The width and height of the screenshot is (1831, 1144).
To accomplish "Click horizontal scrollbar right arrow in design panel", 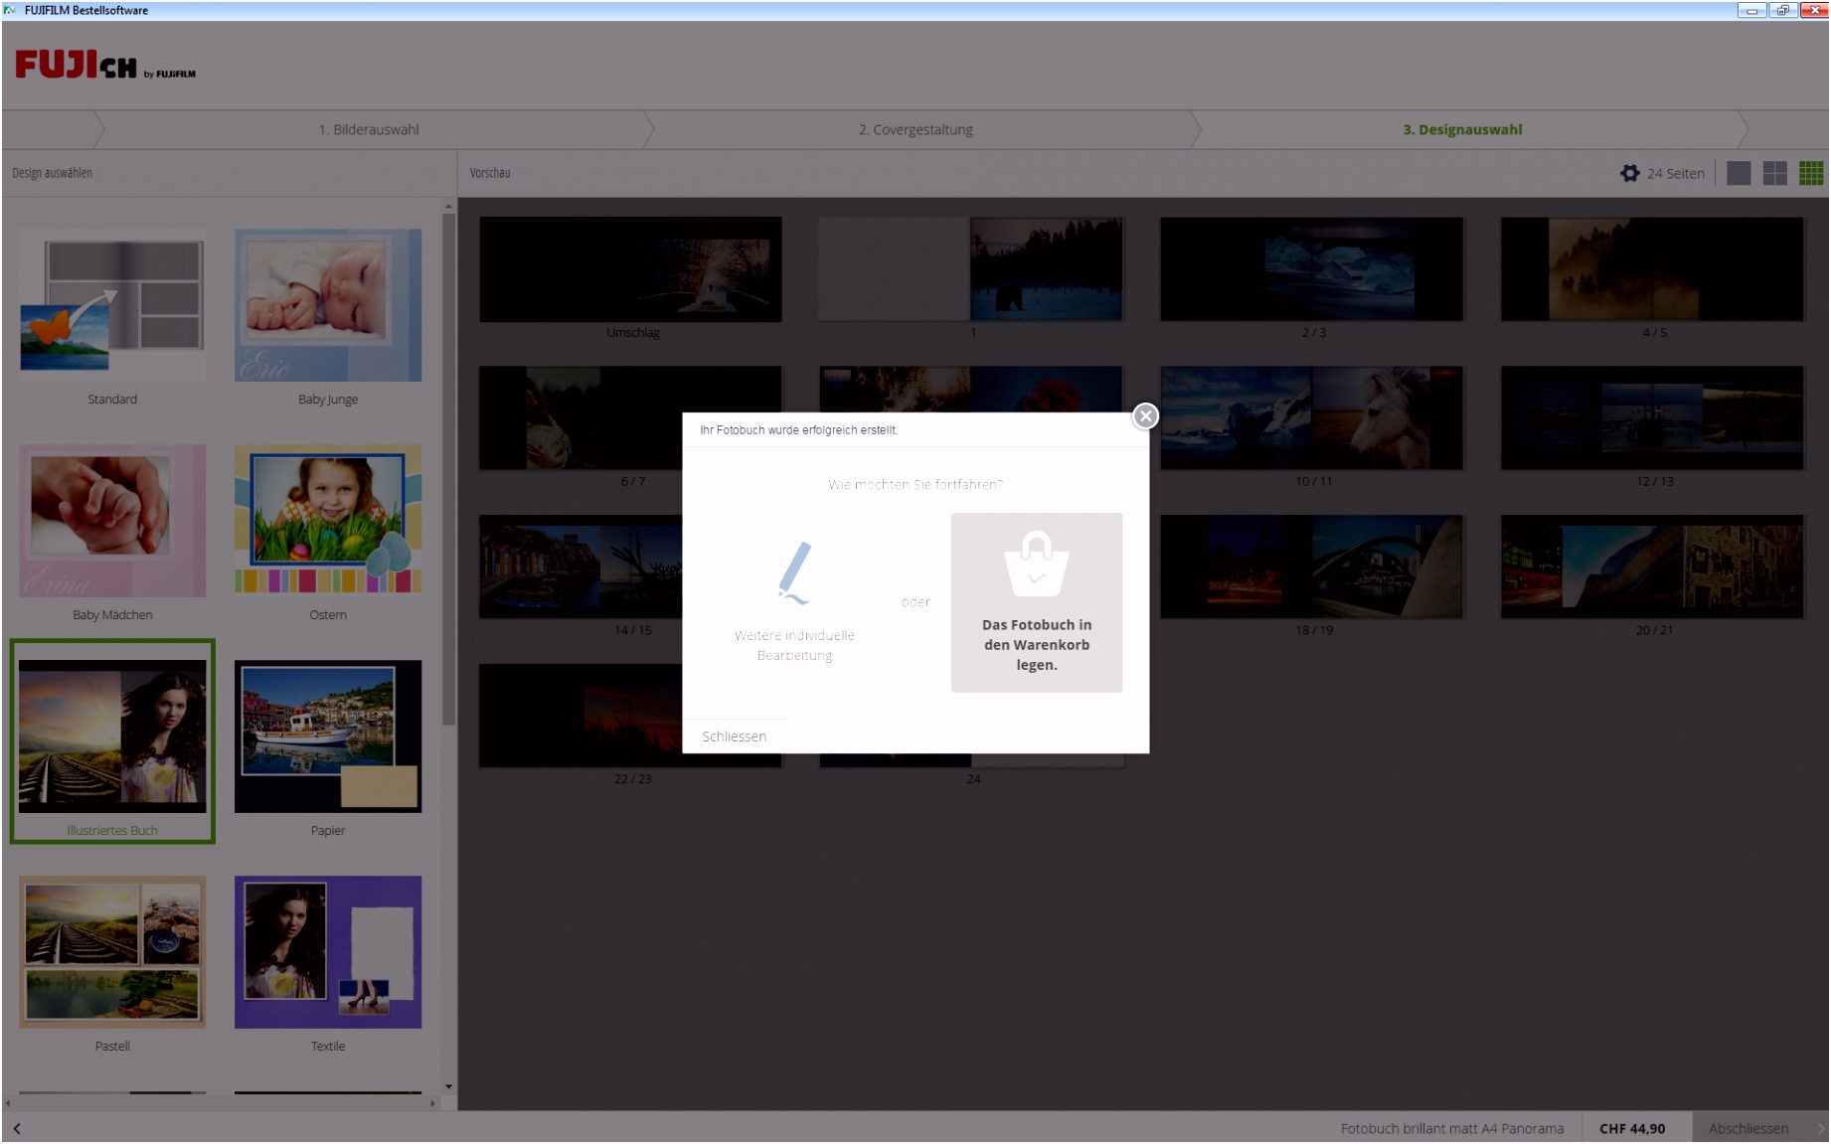I will tap(432, 1103).
